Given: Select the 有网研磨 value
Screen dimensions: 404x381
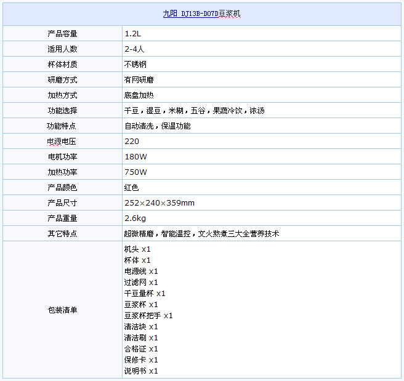Looking at the screenshot, I should (139, 80).
